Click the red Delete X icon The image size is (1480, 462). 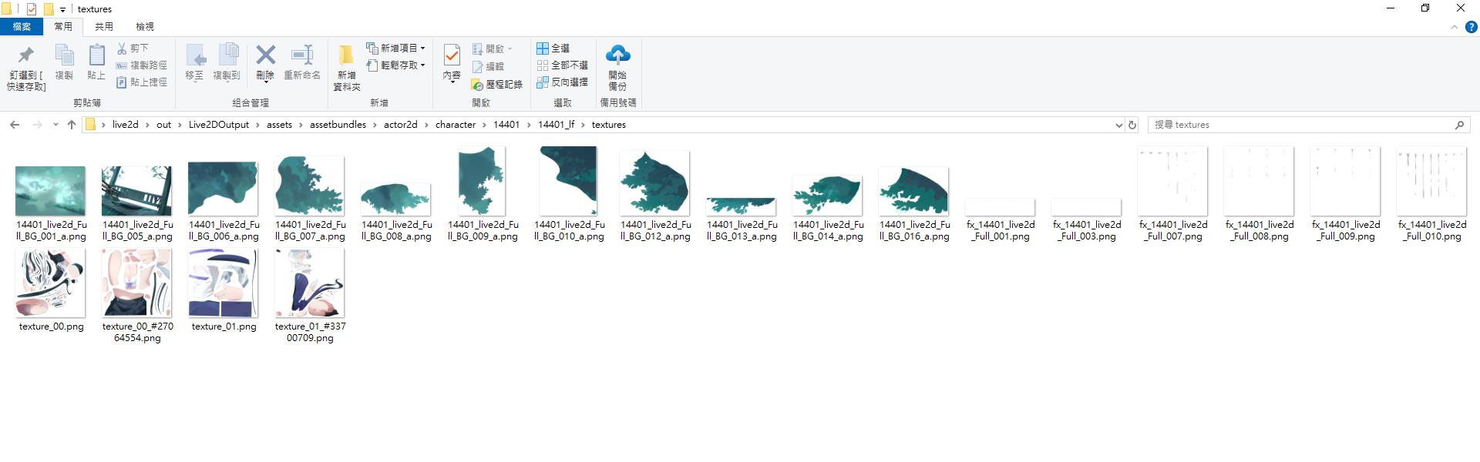pyautogui.click(x=265, y=55)
